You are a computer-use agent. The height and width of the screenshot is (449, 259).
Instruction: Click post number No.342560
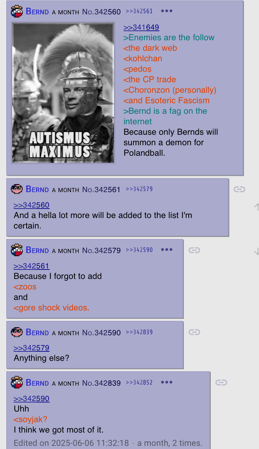101,12
